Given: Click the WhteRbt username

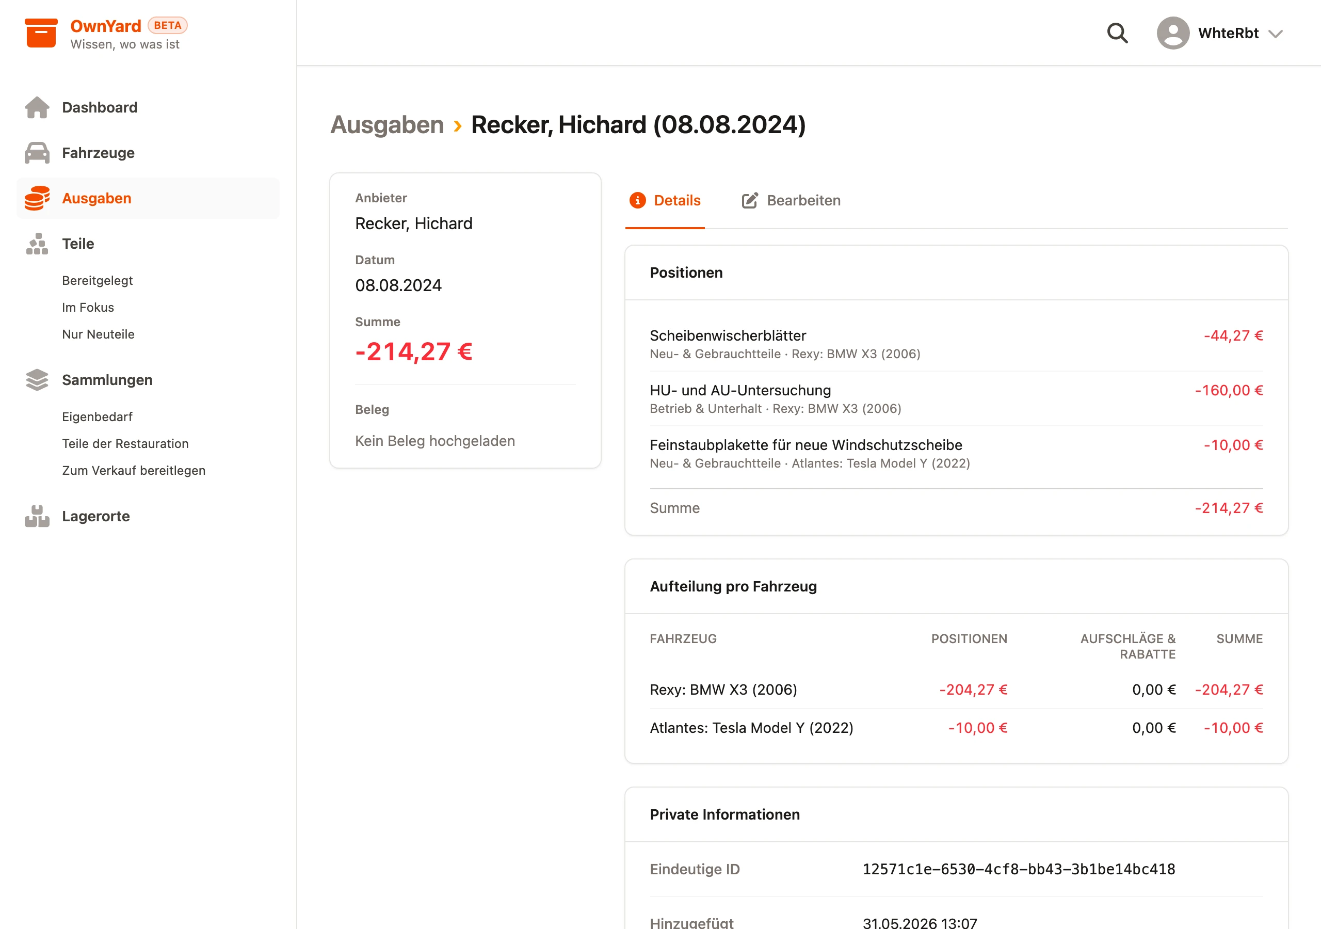Looking at the screenshot, I should (1228, 34).
